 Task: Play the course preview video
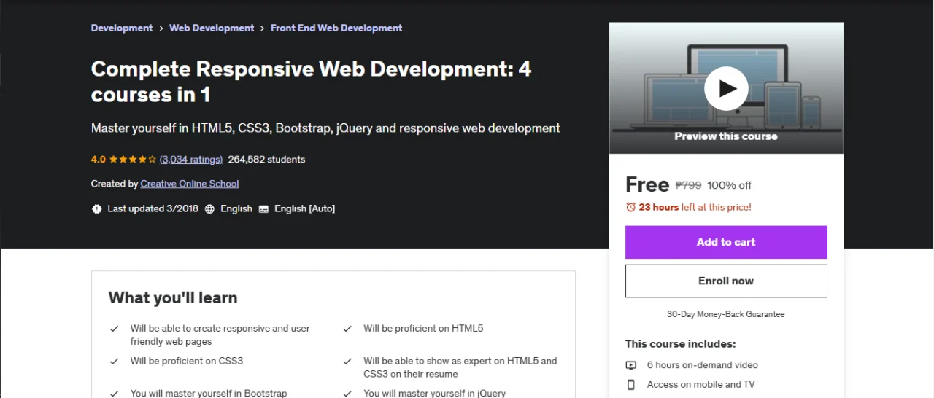(726, 88)
